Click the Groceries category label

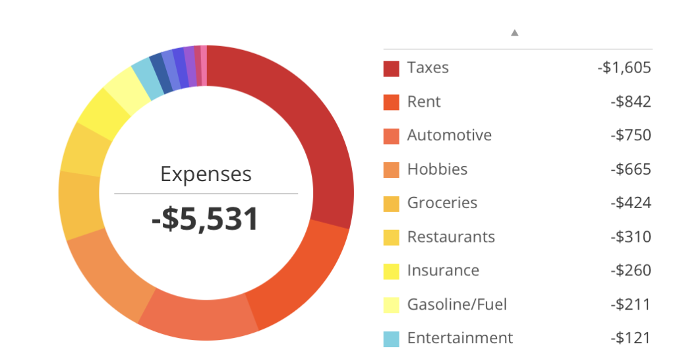pyautogui.click(x=442, y=203)
